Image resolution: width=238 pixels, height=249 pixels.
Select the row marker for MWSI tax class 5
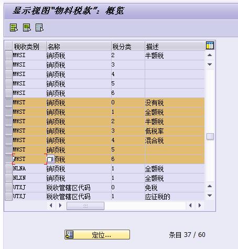8,84
